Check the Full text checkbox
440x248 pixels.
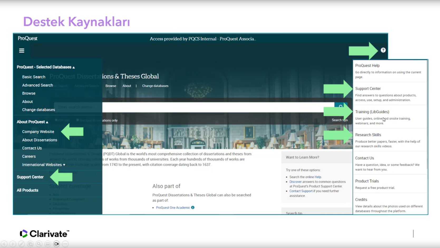(56, 120)
